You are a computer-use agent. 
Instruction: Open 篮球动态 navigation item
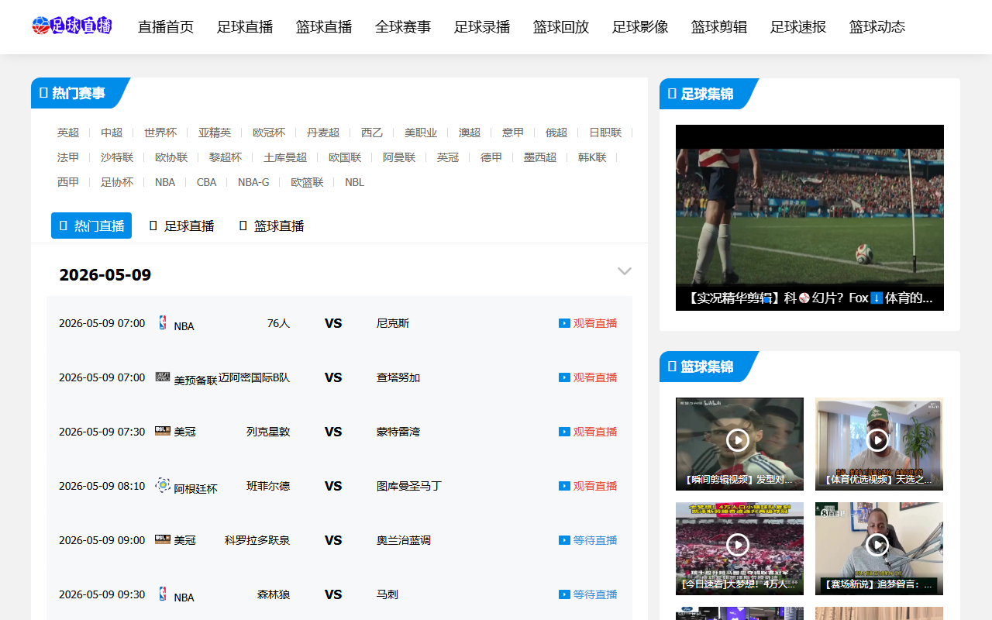click(x=877, y=27)
